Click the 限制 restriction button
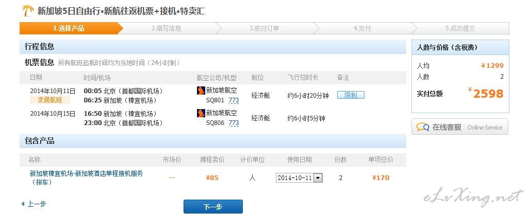The width and height of the screenshot is (529, 214). (x=351, y=95)
